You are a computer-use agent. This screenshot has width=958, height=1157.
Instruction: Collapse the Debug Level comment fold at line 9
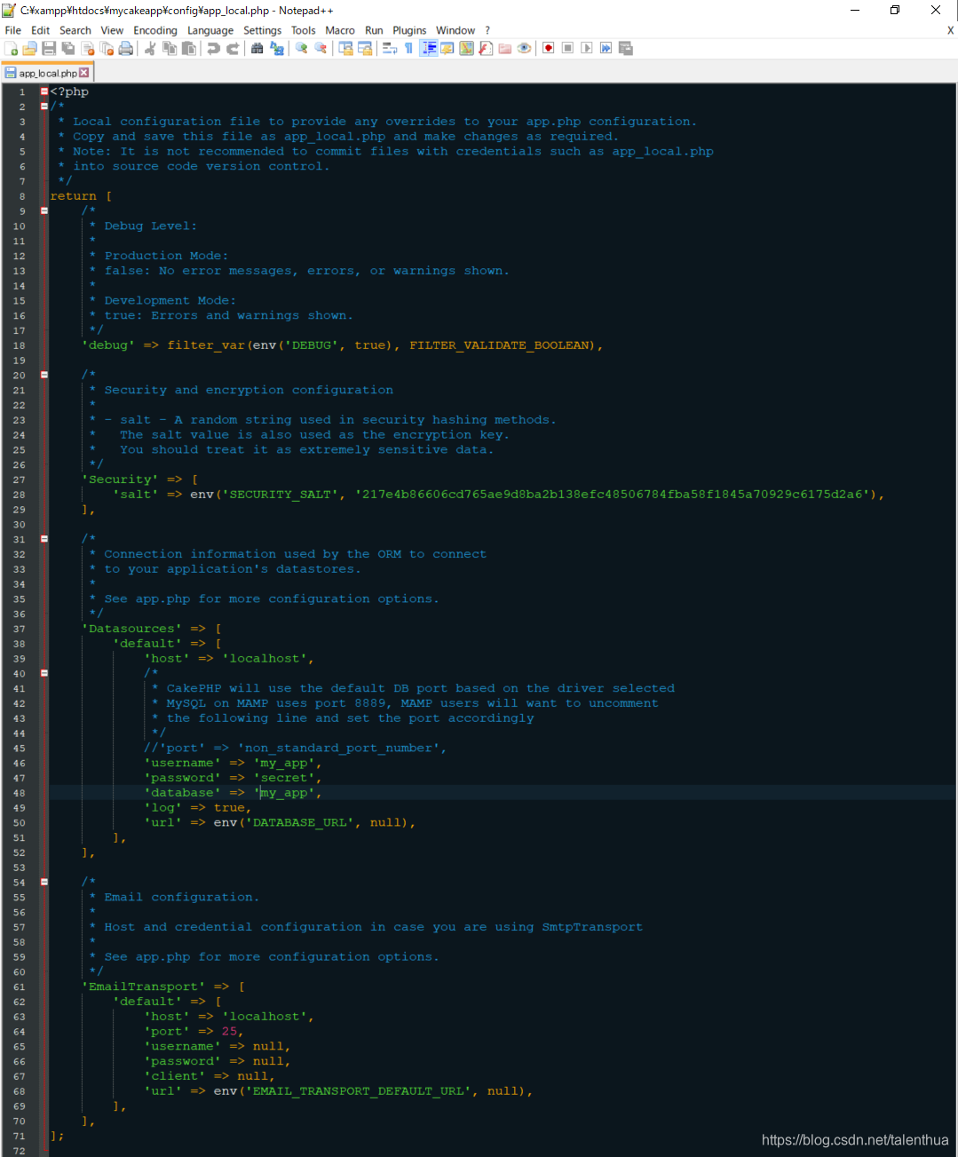[44, 210]
